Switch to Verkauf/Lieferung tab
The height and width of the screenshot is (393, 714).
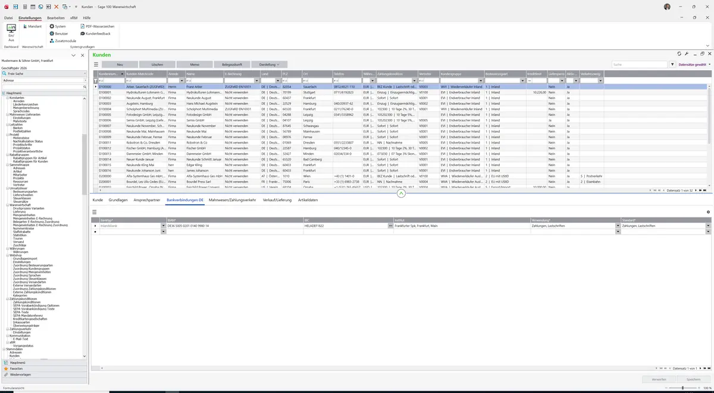click(277, 200)
